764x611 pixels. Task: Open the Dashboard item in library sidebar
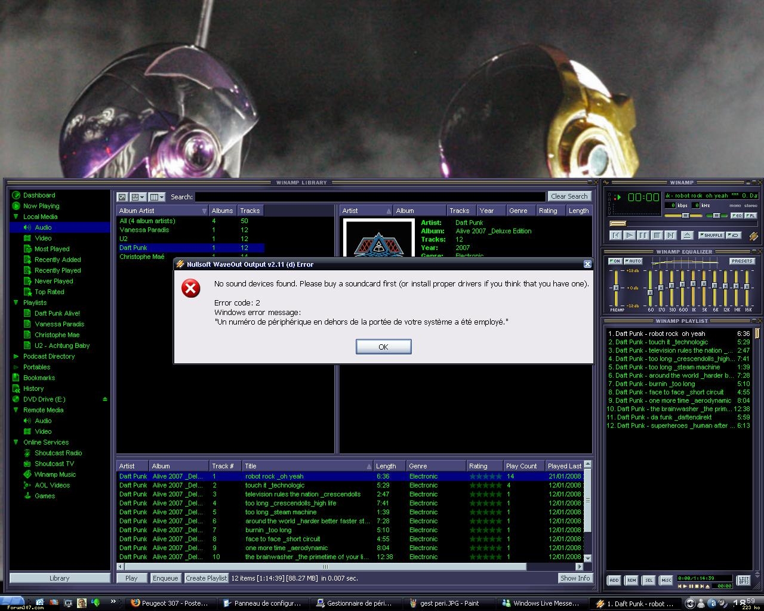point(39,195)
